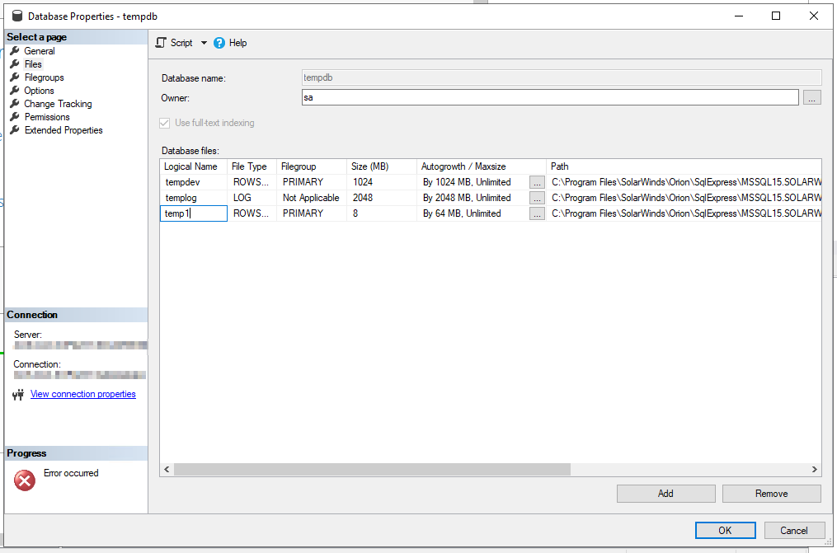837x553 pixels.
Task: Click the Owner browse ellipsis button
Action: click(812, 97)
